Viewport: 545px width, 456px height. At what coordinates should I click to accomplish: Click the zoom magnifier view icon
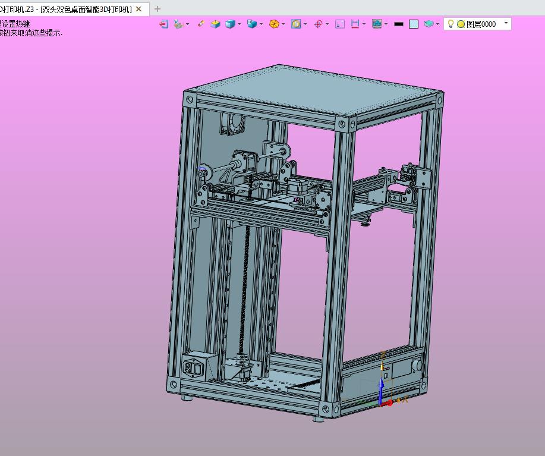296,24
